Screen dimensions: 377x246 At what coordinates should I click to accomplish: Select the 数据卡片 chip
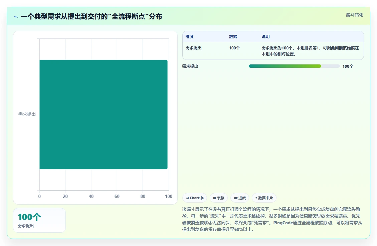[264, 198]
